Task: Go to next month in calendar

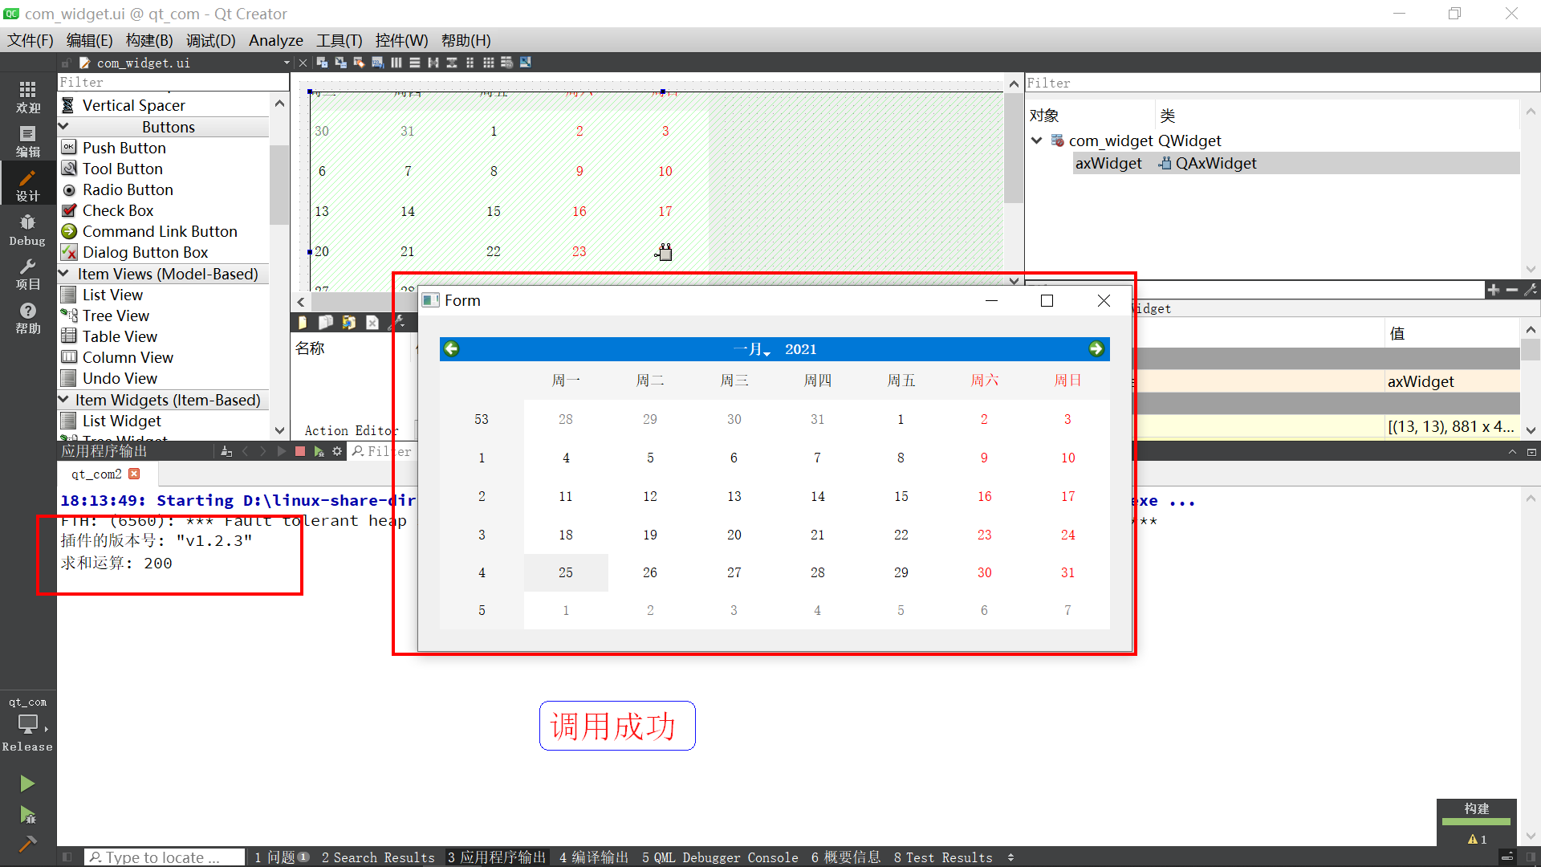Action: tap(1096, 348)
